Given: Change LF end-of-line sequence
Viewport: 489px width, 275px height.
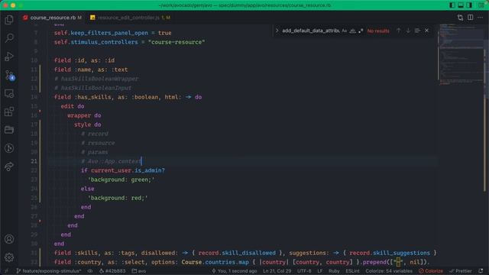Looking at the screenshot, I should (320, 271).
